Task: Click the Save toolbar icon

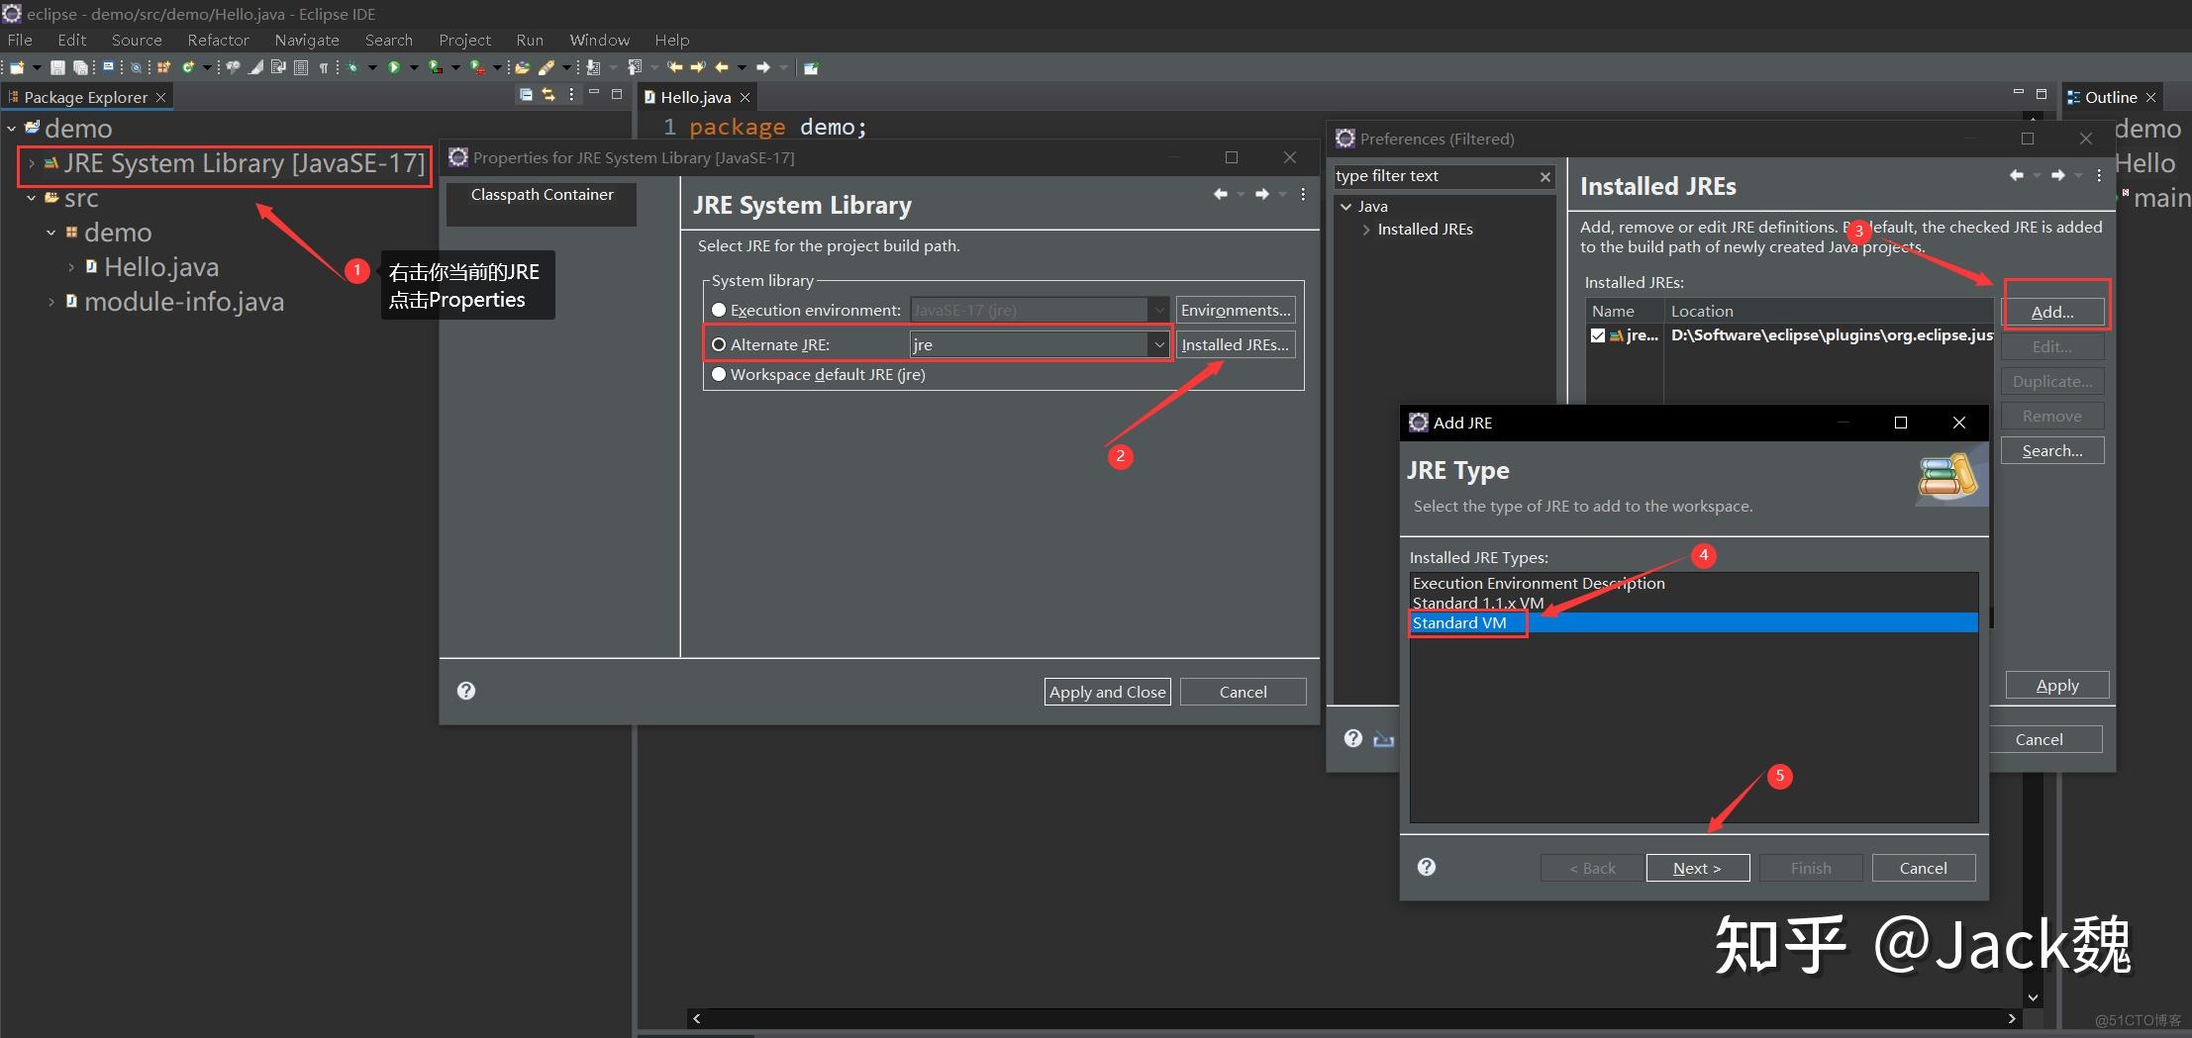Action: click(x=58, y=67)
